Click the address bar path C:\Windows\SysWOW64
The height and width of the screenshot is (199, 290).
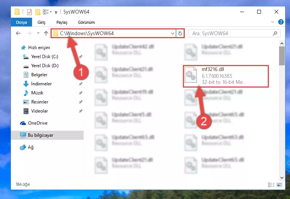pyautogui.click(x=87, y=33)
